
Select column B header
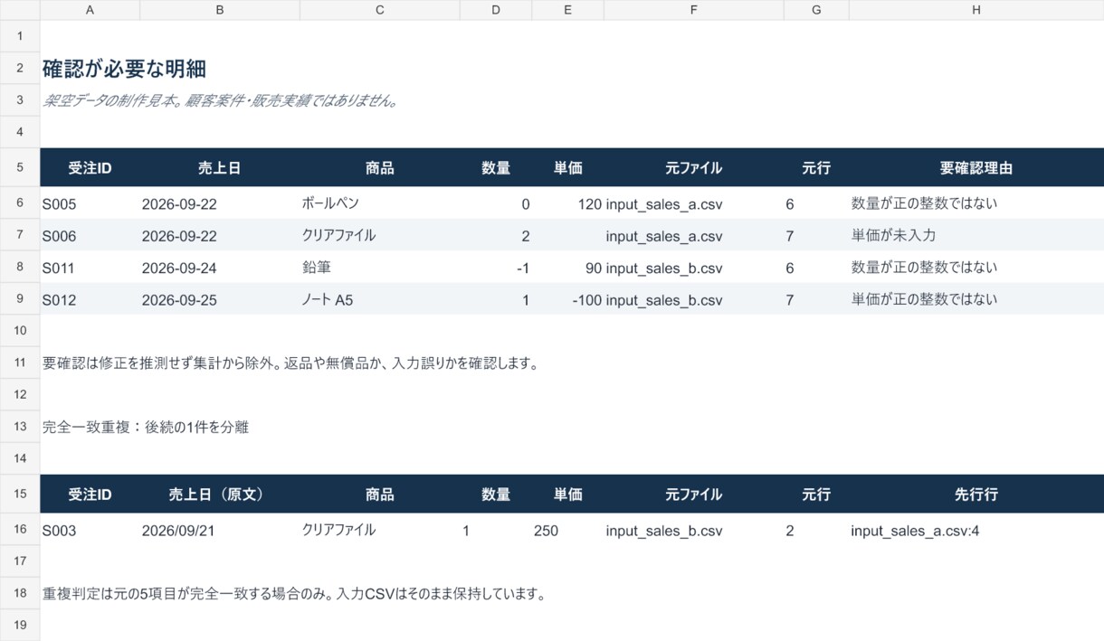point(220,10)
